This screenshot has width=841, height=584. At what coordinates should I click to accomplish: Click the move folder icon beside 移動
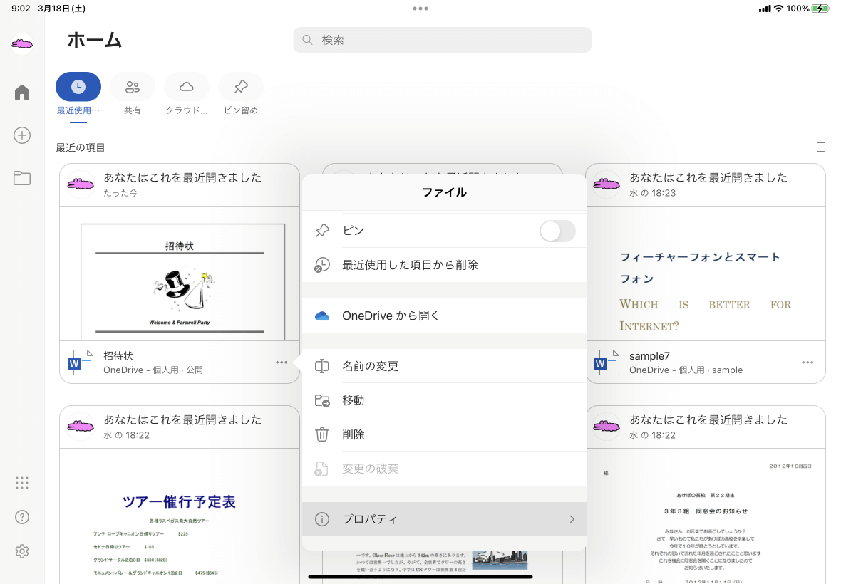click(322, 400)
